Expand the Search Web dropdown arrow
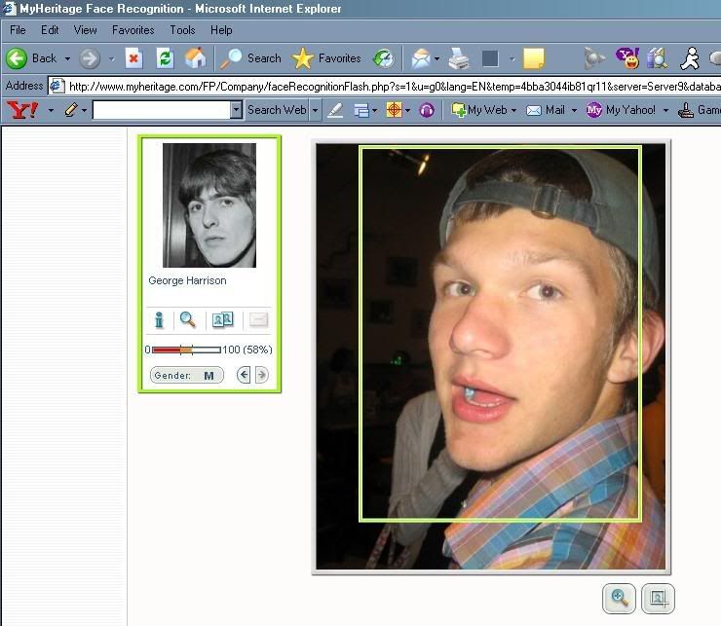Image resolution: width=721 pixels, height=626 pixels. click(314, 111)
